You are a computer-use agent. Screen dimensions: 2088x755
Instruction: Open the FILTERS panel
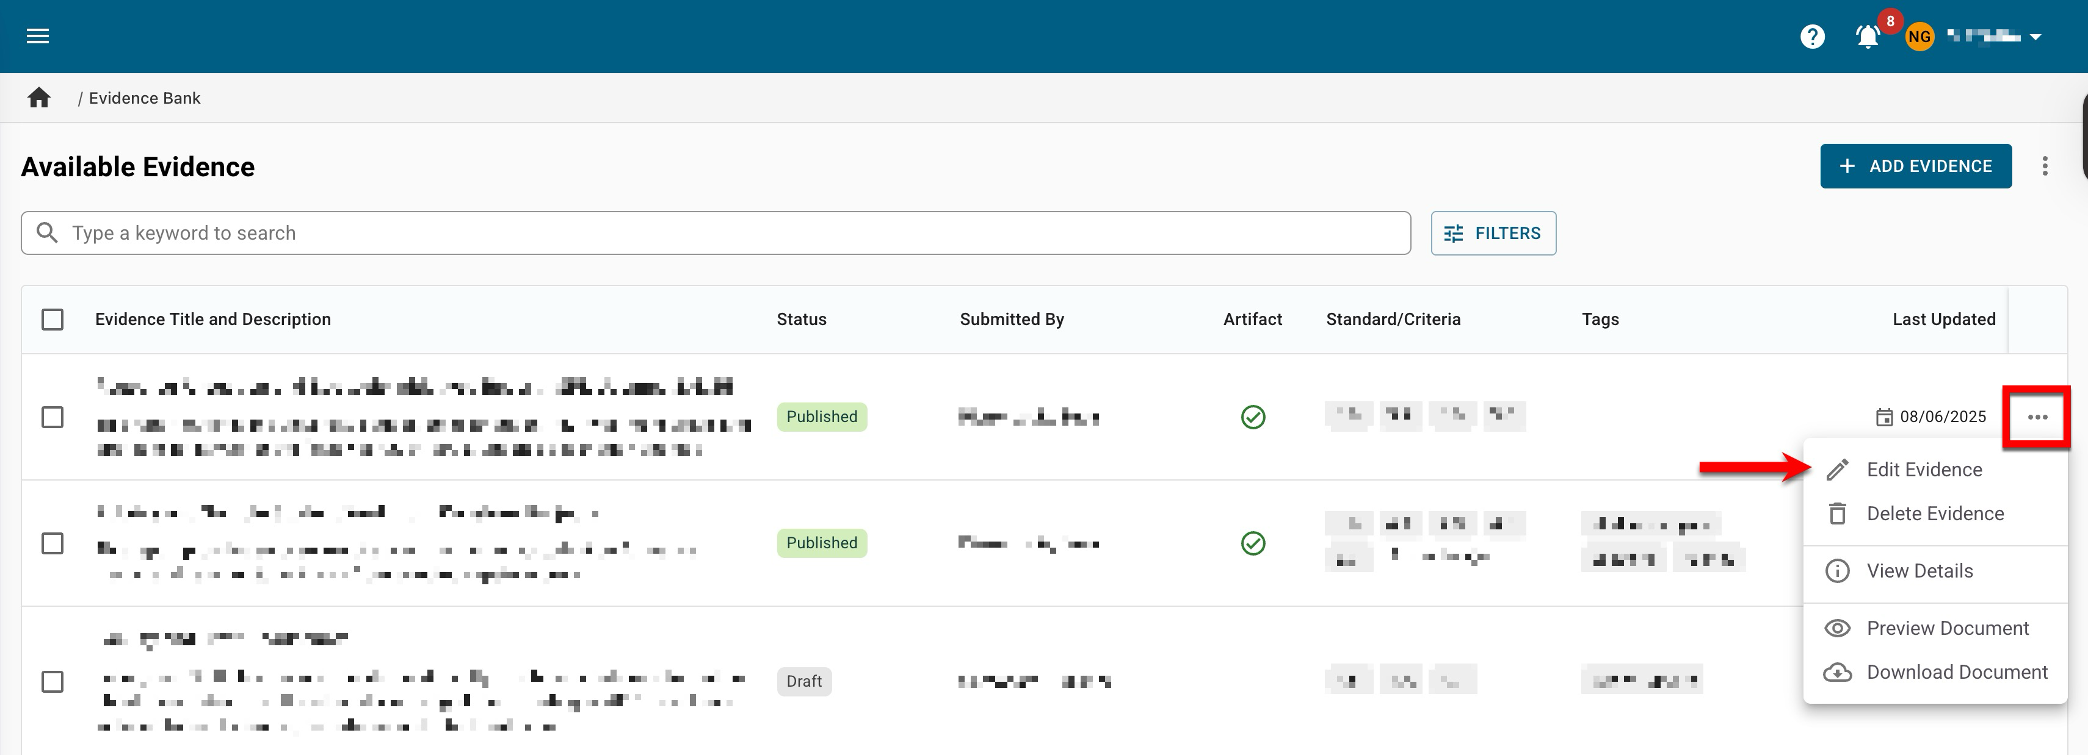[x=1492, y=234]
